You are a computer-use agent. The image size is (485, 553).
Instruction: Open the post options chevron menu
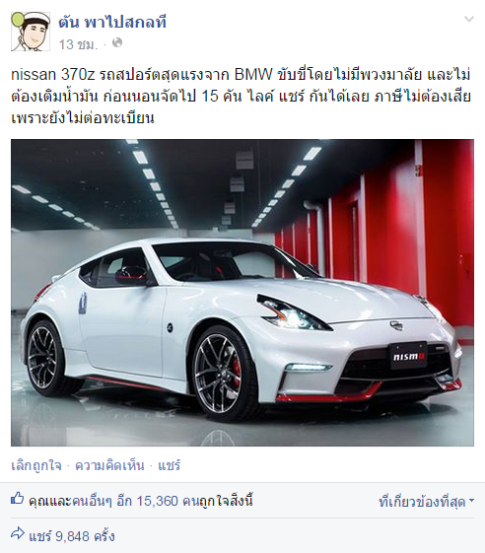469,19
